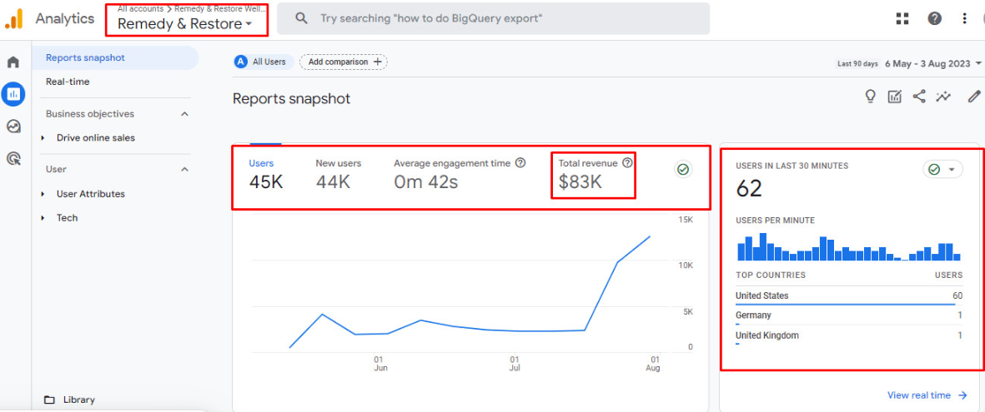Open Advertising icon in left rail
The image size is (985, 412).
pos(13,158)
